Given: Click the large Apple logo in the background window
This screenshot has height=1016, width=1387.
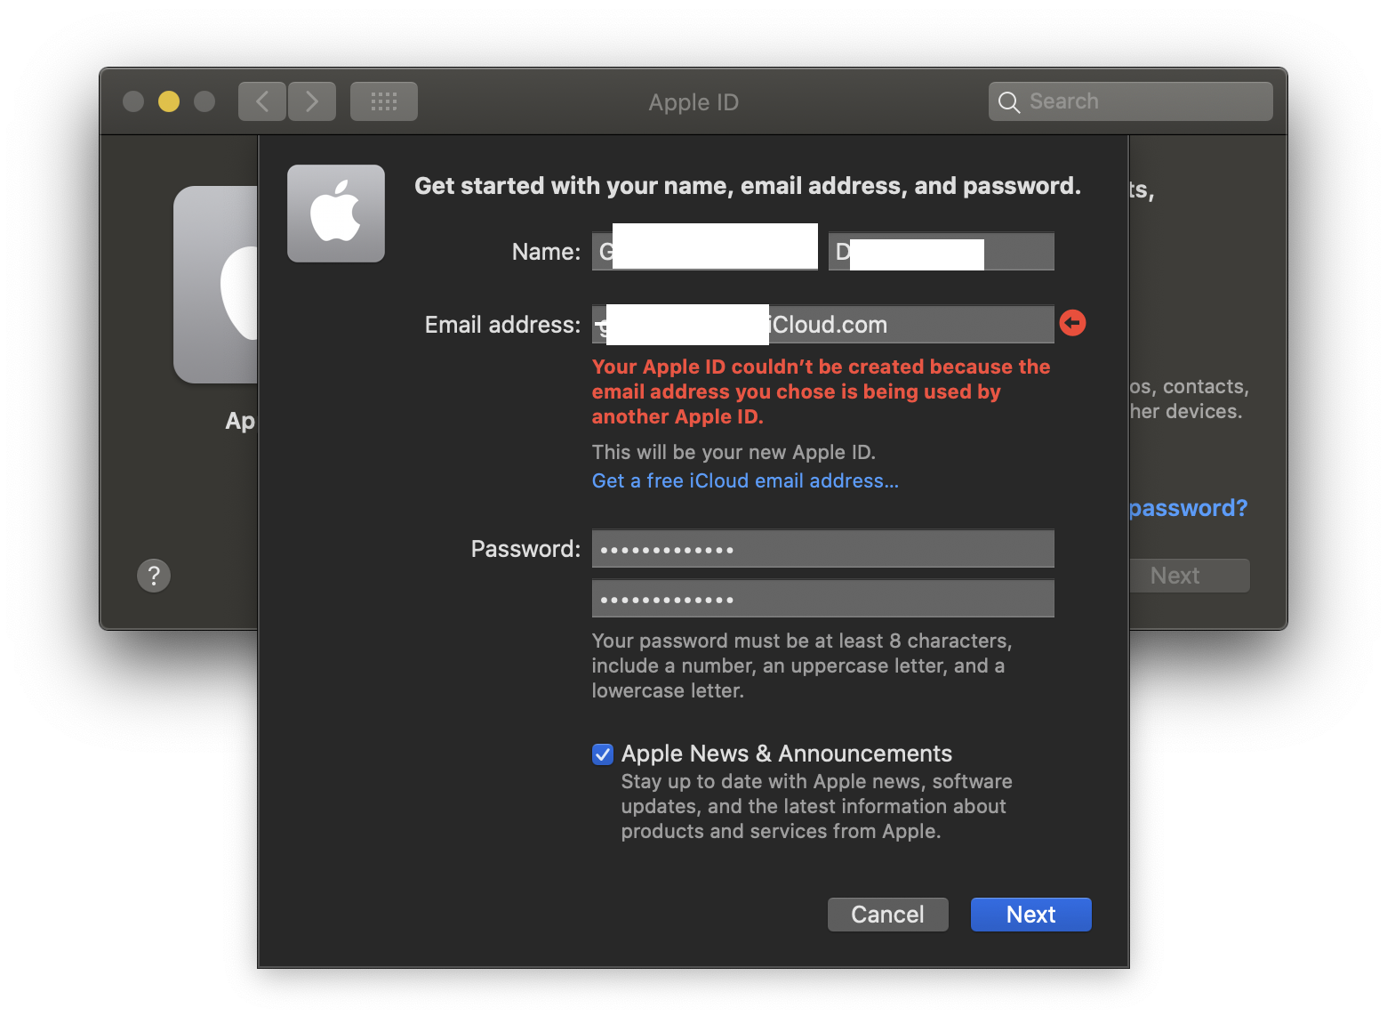Looking at the screenshot, I should [x=216, y=285].
